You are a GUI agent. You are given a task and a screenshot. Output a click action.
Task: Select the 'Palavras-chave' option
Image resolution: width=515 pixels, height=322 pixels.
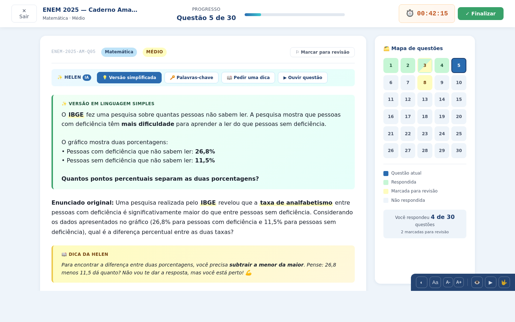pyautogui.click(x=191, y=77)
